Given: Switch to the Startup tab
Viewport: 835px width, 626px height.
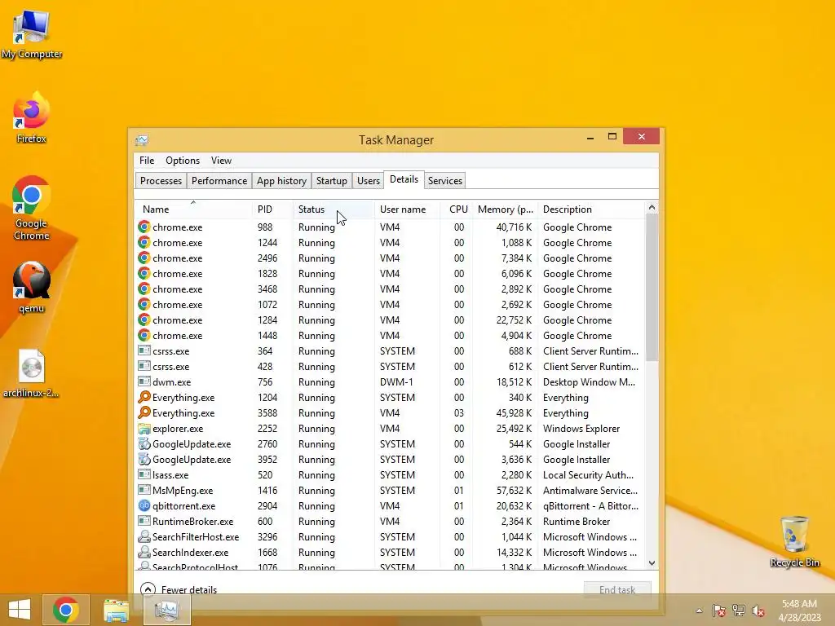Looking at the screenshot, I should [x=331, y=180].
